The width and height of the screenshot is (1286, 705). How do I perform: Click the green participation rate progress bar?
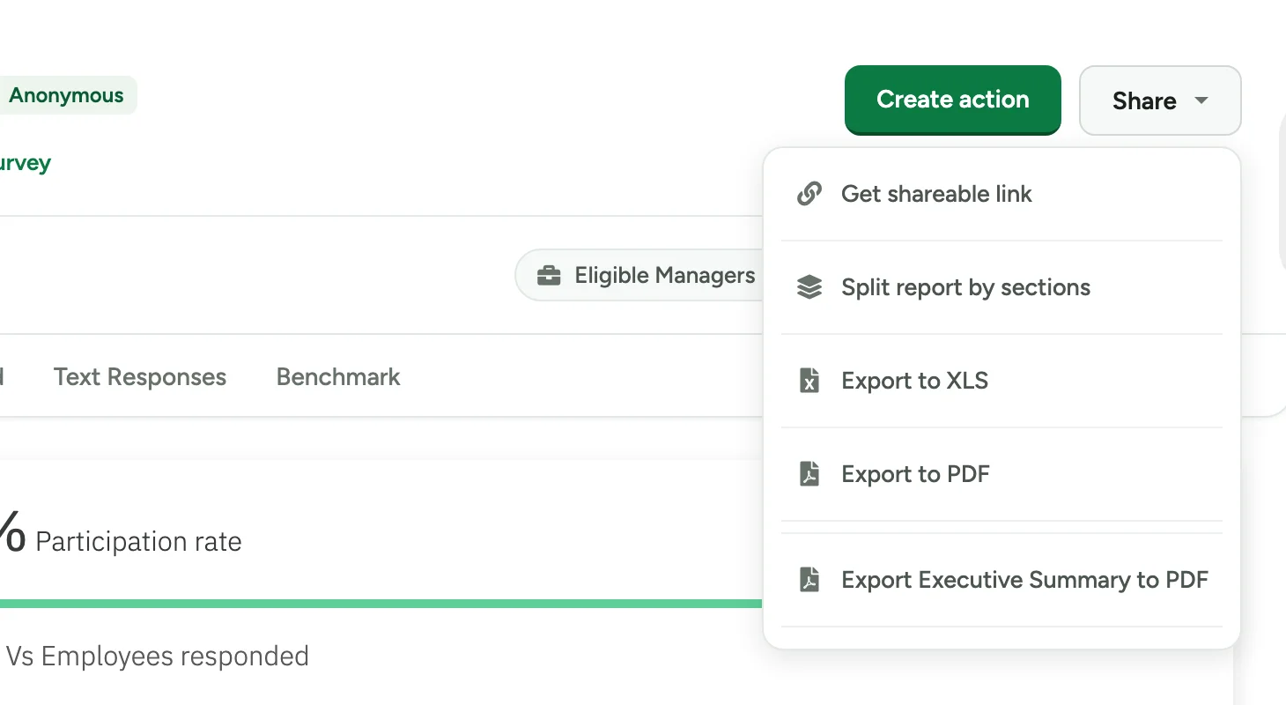pos(381,604)
